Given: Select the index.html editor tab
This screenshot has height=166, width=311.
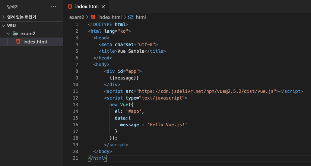Looking at the screenshot, I should pyautogui.click(x=86, y=7).
